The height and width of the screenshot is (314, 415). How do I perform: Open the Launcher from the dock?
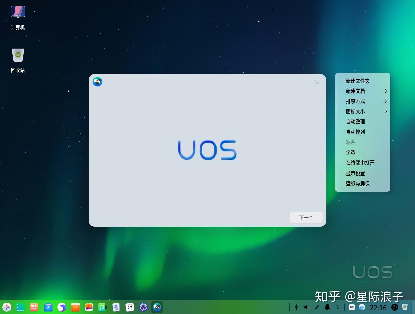pyautogui.click(x=7, y=307)
